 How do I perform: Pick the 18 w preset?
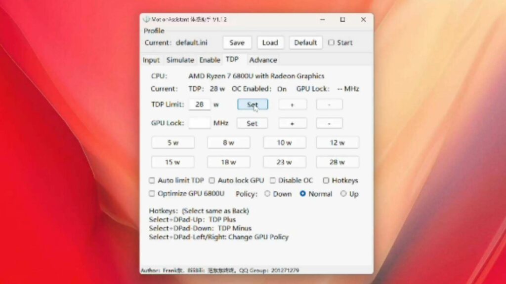pos(228,162)
